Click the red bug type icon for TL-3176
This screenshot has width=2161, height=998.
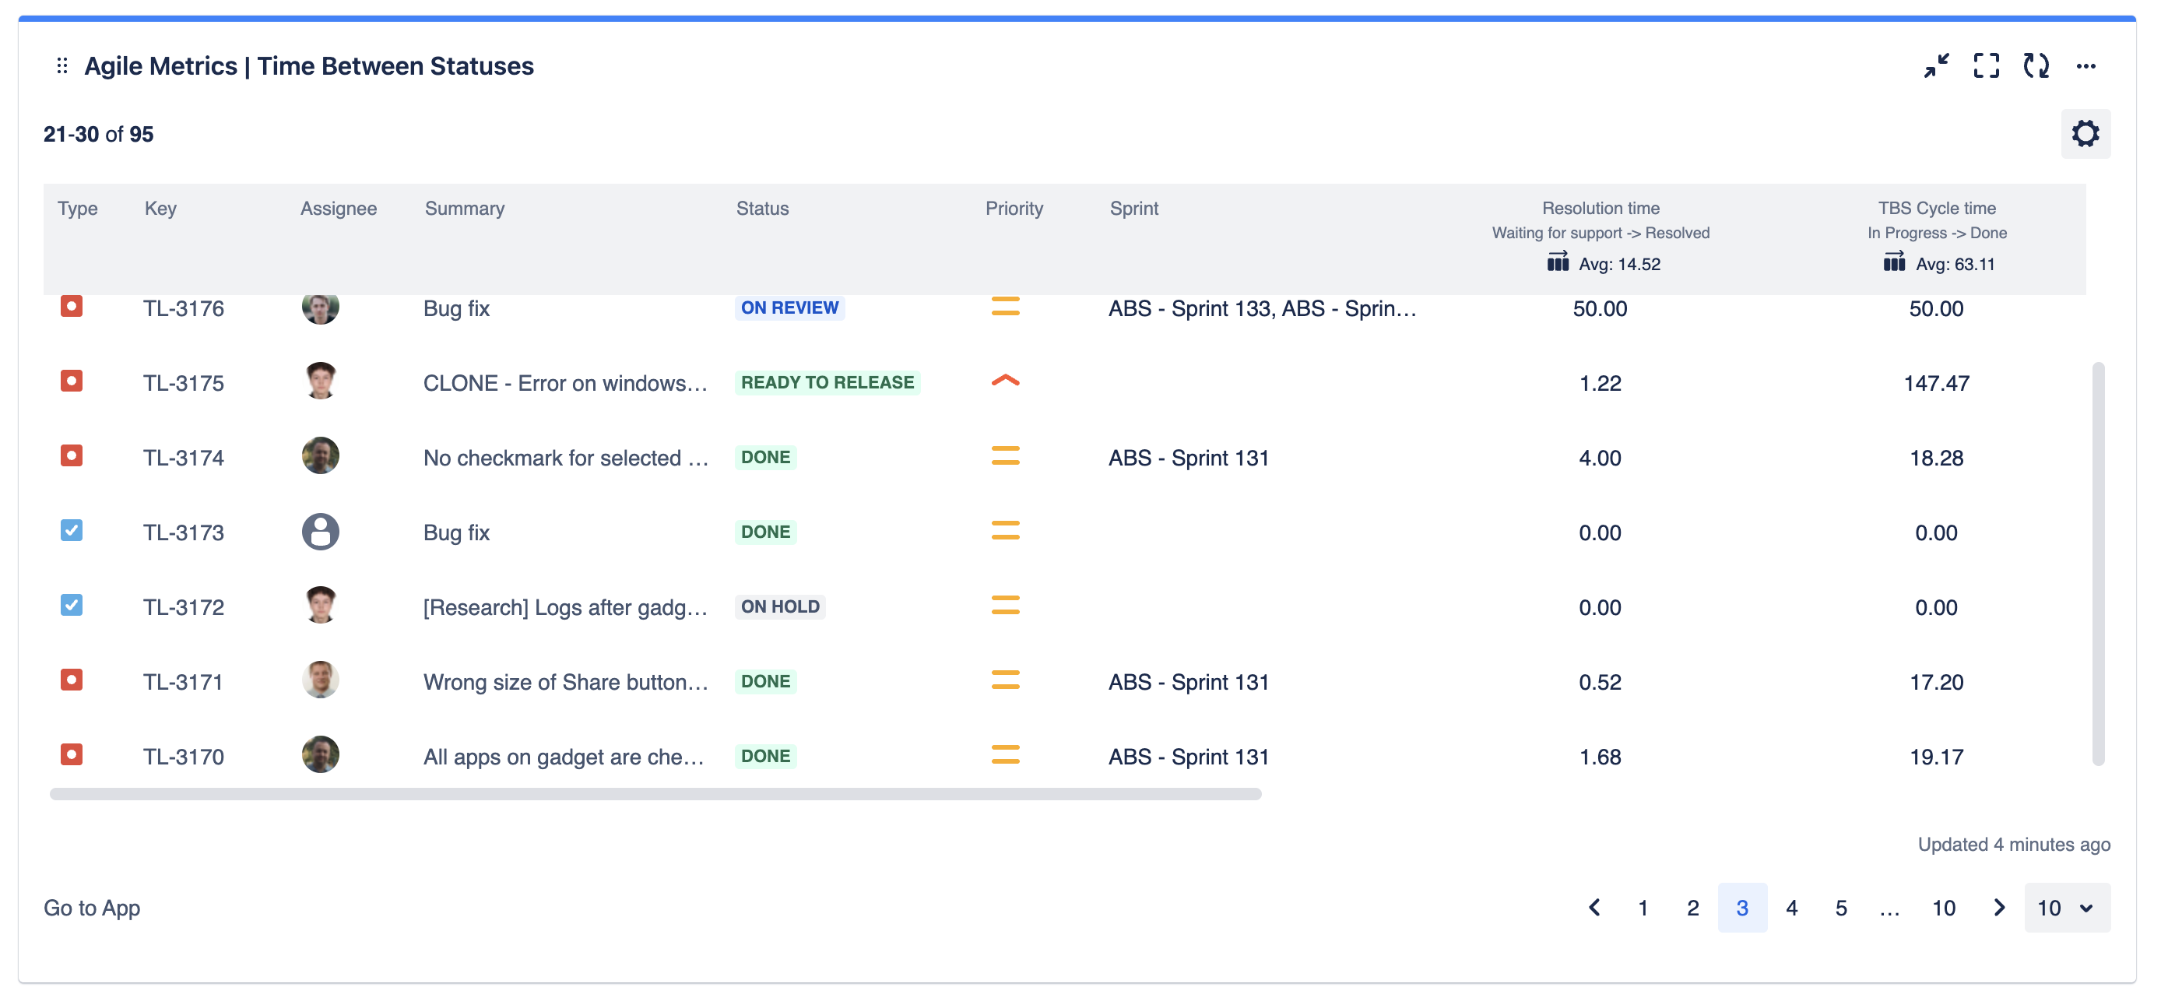click(x=72, y=307)
